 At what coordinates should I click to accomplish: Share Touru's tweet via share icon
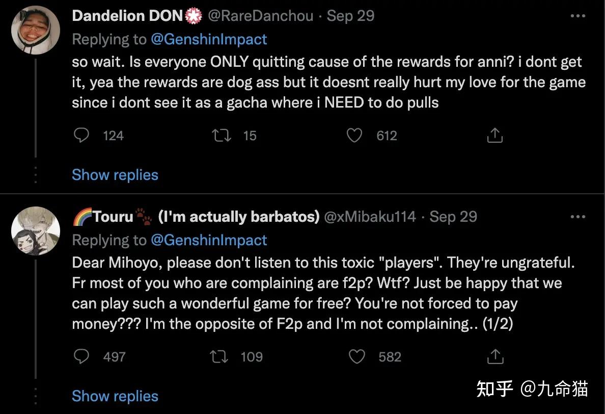(495, 357)
